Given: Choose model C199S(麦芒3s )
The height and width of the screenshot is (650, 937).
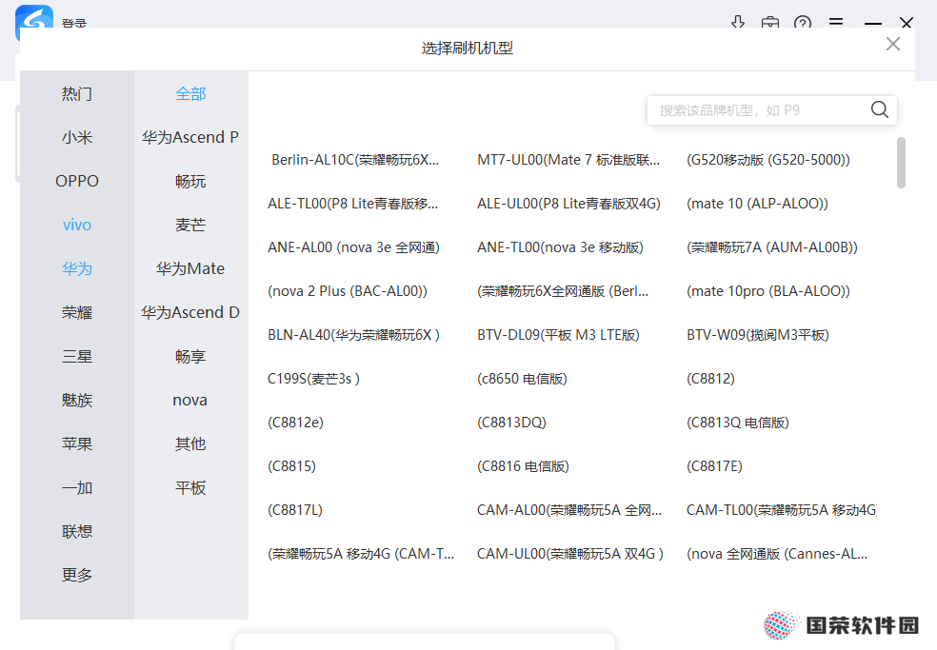Looking at the screenshot, I should point(313,379).
